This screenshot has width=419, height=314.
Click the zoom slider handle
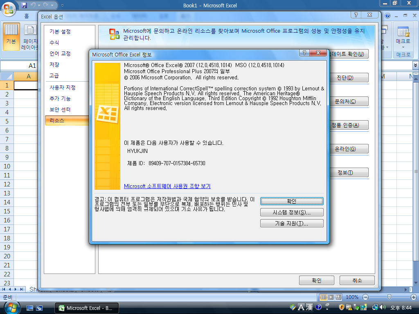point(390,297)
